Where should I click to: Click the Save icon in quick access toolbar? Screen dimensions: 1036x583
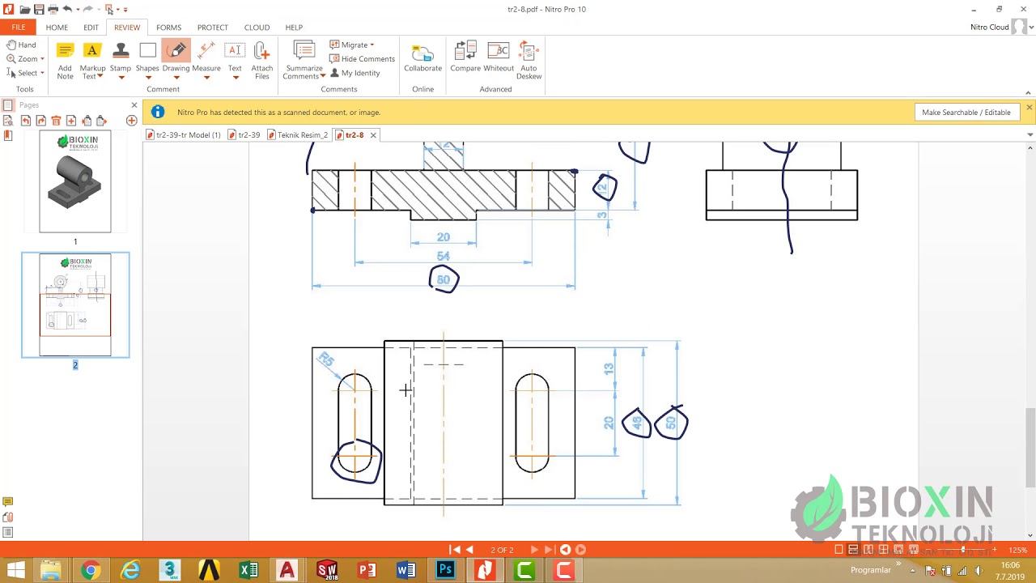click(x=39, y=9)
